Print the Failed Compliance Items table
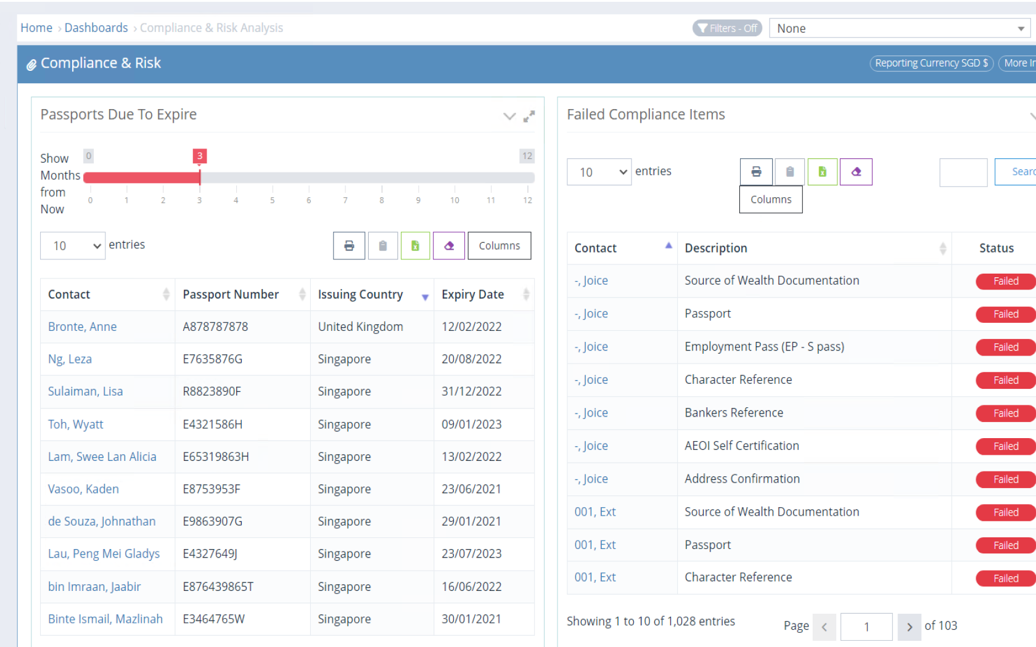This screenshot has width=1036, height=647. click(756, 172)
